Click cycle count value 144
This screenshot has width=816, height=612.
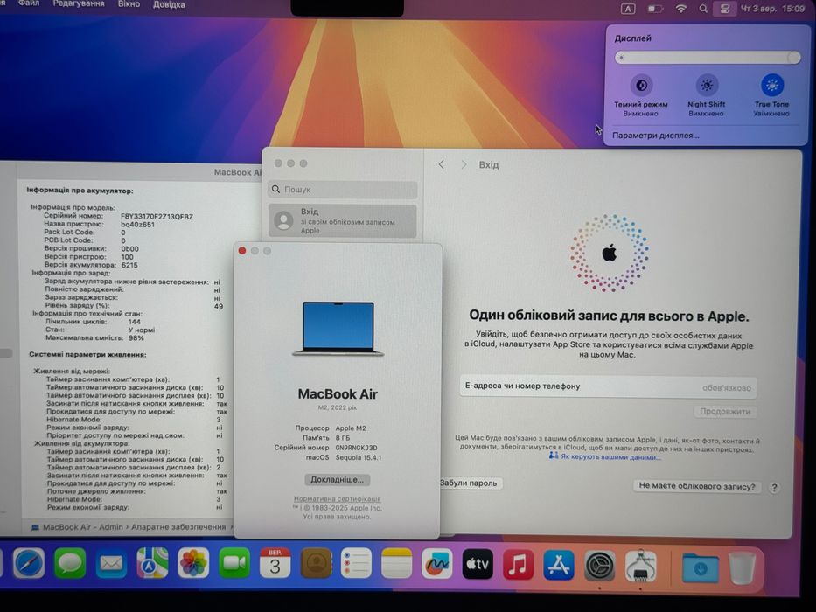click(x=135, y=322)
